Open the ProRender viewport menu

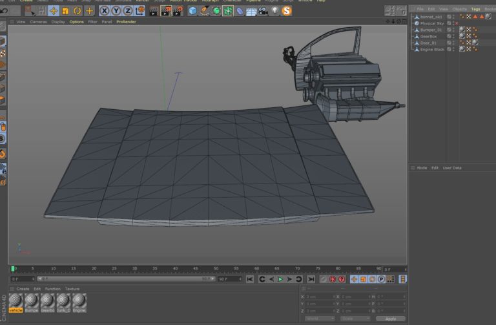coord(126,22)
